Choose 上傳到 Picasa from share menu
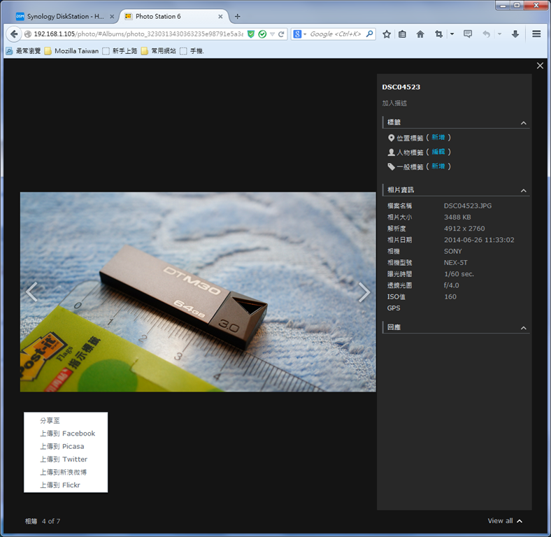The image size is (551, 537). 62,446
